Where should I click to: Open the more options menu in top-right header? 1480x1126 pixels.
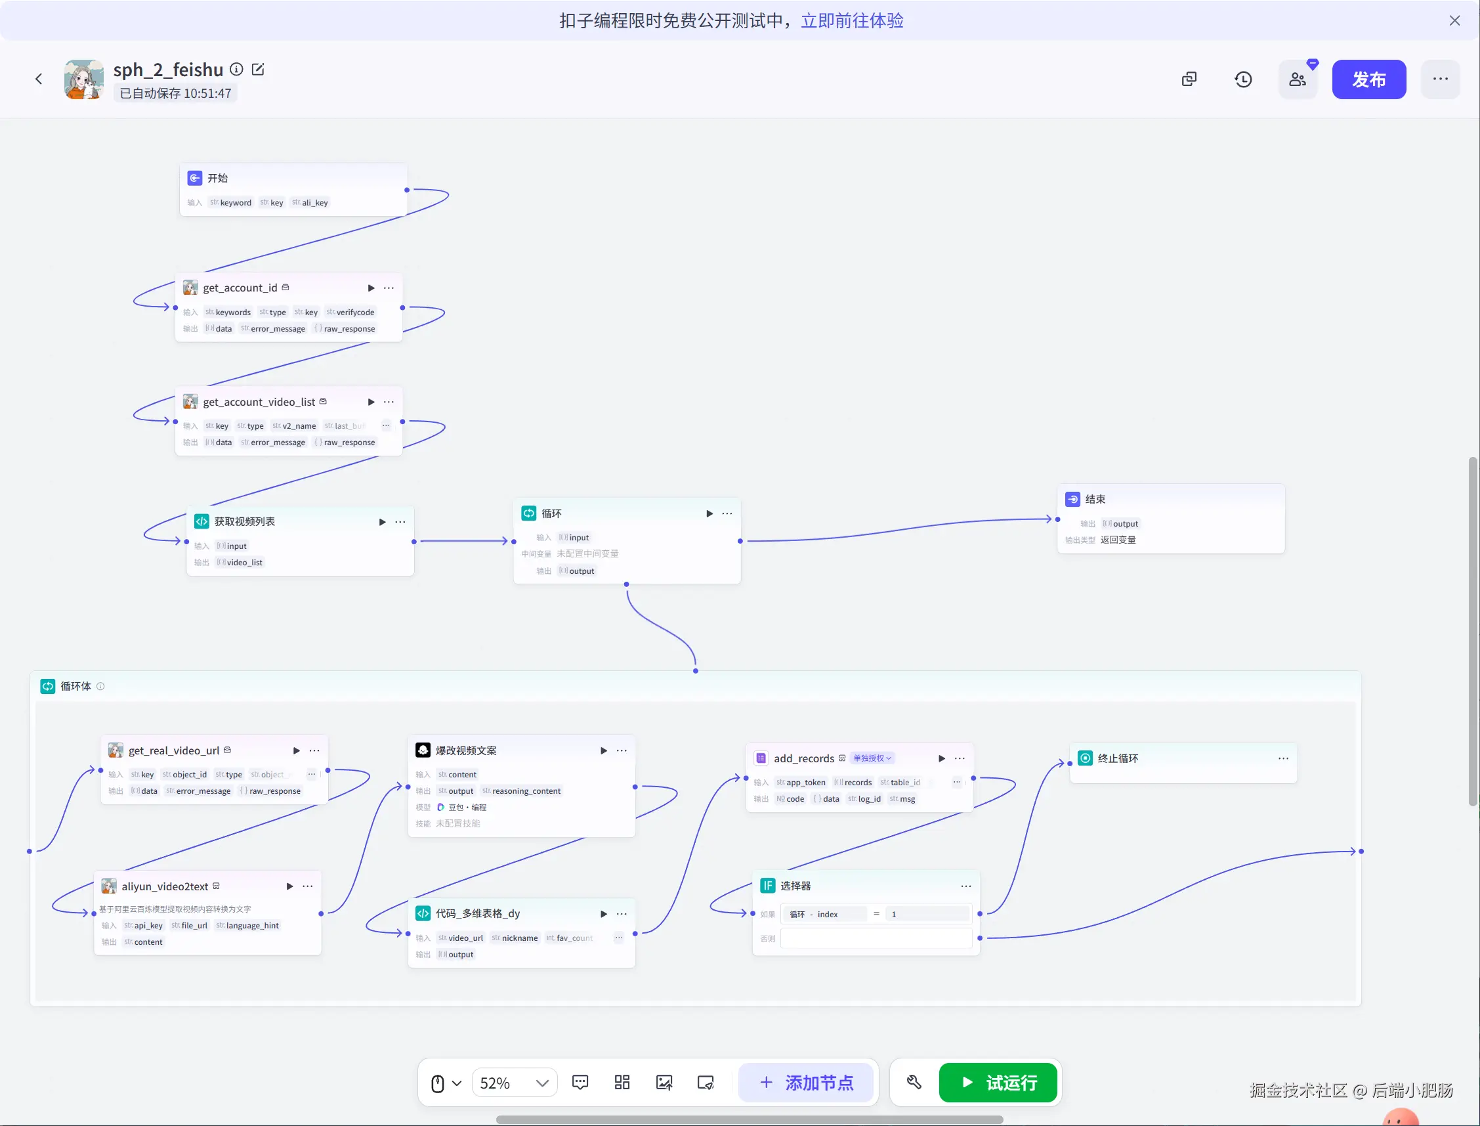pyautogui.click(x=1440, y=79)
